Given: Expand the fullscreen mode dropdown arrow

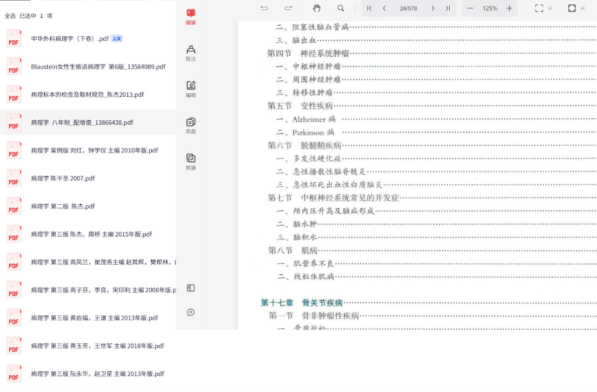Looking at the screenshot, I should (x=550, y=8).
